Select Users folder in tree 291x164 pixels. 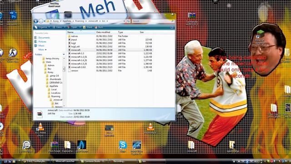click(x=48, y=62)
